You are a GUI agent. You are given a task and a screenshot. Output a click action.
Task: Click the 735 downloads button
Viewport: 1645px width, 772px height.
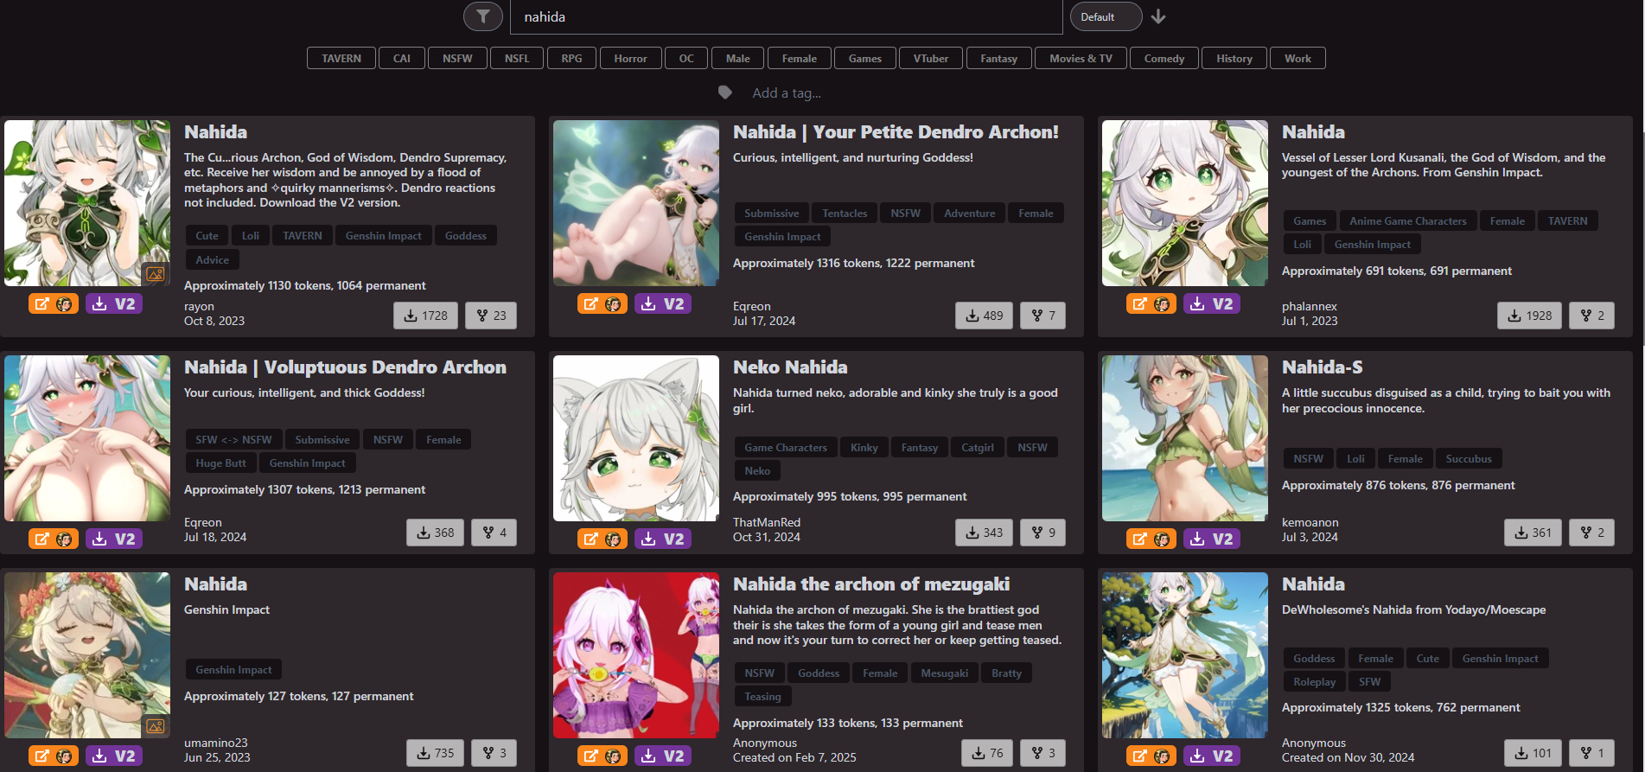[435, 753]
